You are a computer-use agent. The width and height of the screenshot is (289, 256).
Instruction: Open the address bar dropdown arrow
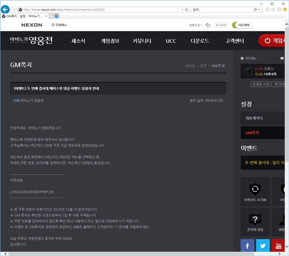coord(182,10)
